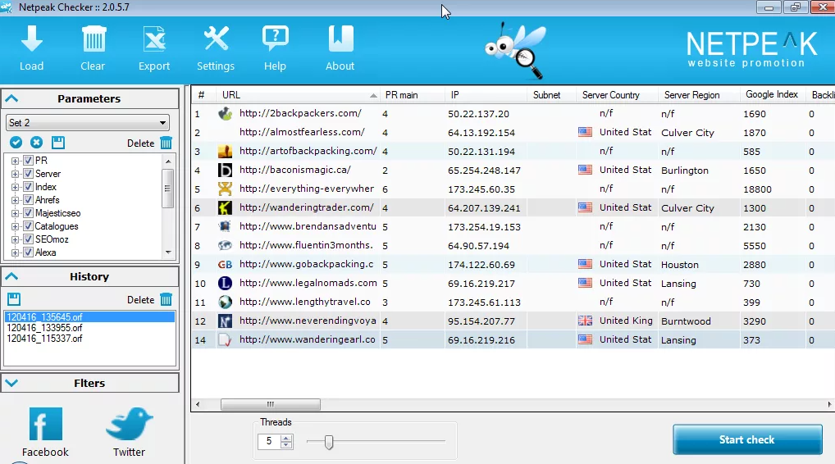Sort by the Server Country column header

tap(617, 95)
